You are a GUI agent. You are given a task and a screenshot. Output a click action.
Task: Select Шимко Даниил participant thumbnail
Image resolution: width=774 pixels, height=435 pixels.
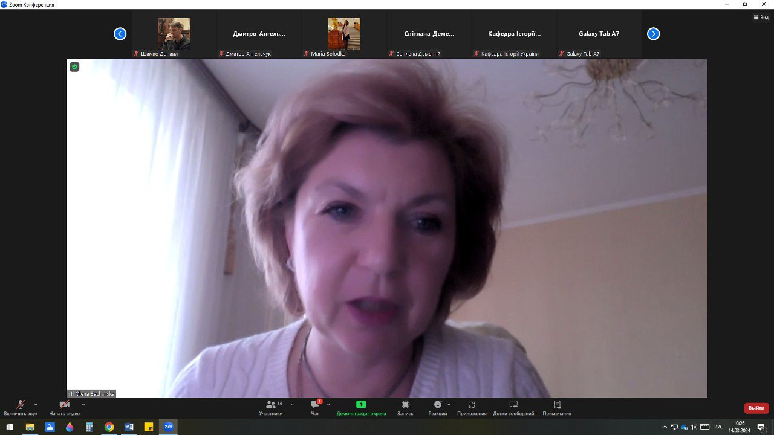pyautogui.click(x=174, y=34)
